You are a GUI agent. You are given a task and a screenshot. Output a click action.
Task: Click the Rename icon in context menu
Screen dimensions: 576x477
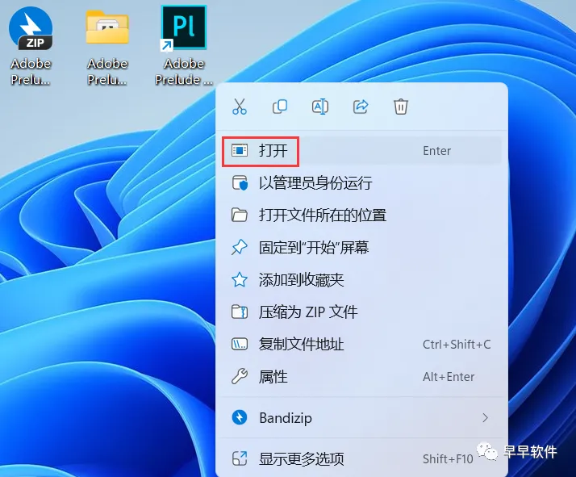tap(320, 107)
